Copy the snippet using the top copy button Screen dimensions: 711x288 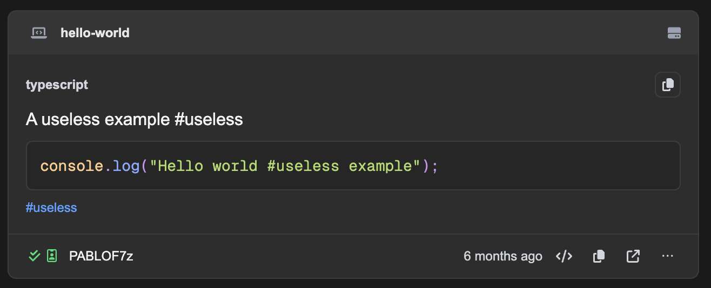(x=667, y=85)
